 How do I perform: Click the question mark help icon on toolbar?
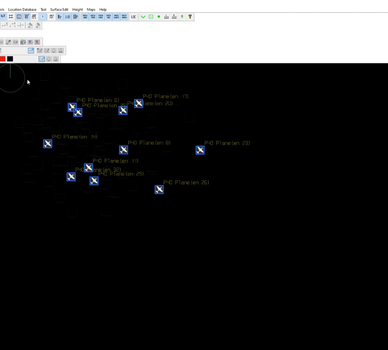[189, 17]
